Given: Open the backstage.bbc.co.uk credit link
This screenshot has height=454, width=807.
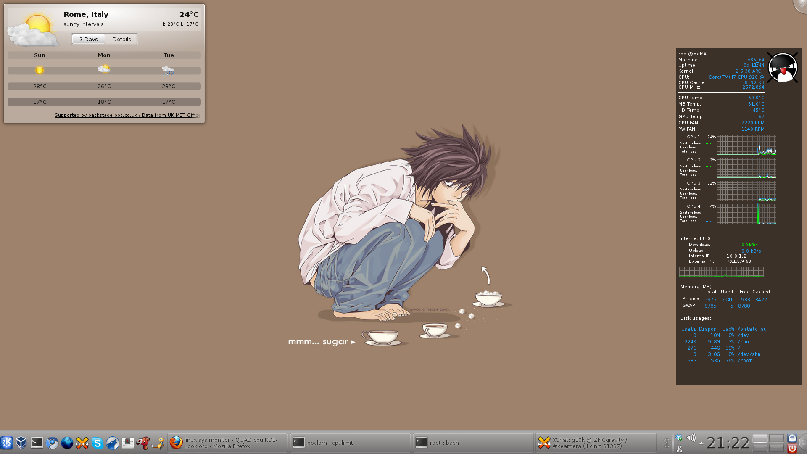Looking at the screenshot, I should pos(127,115).
